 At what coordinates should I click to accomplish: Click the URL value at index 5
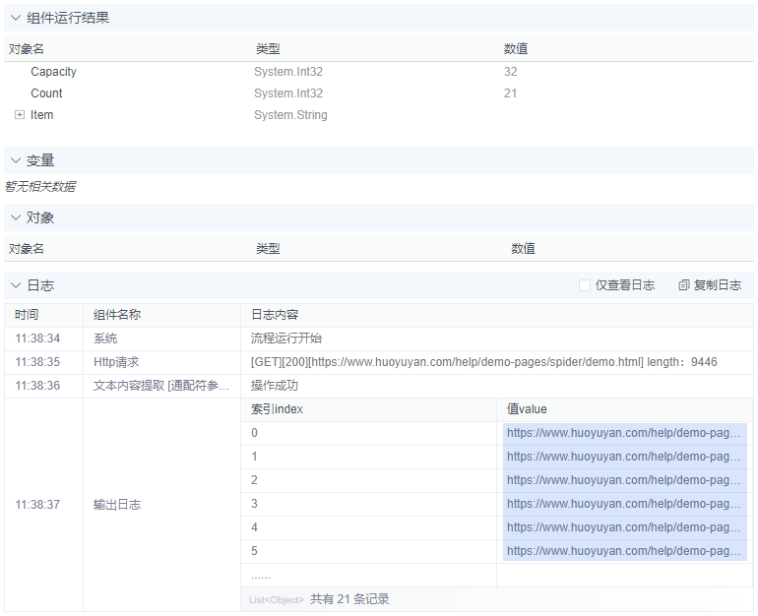tap(624, 551)
